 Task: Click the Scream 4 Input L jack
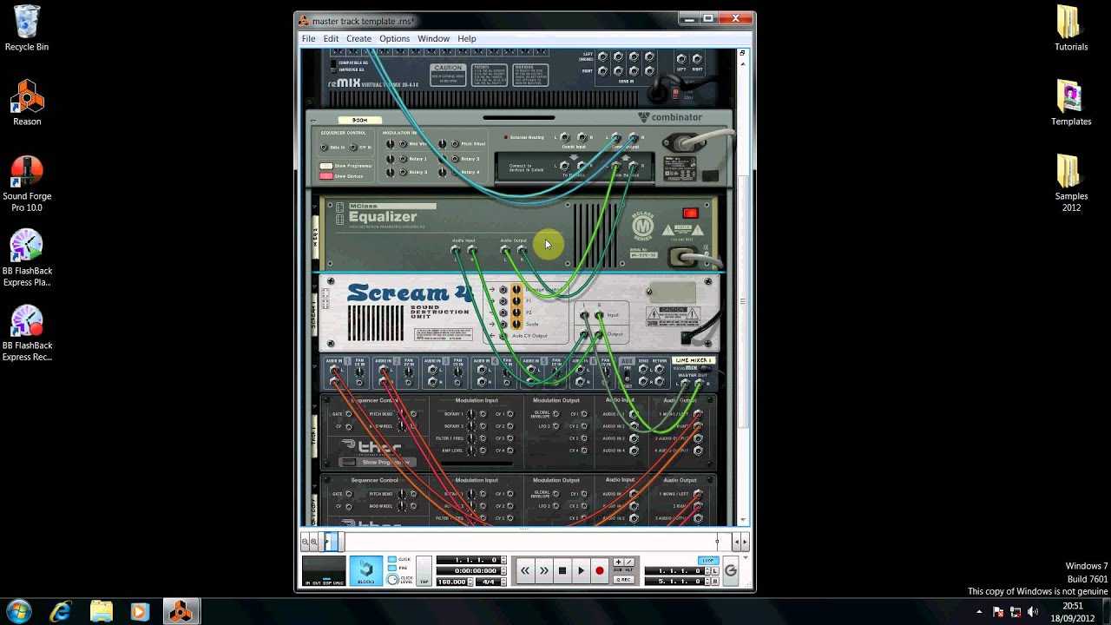click(x=584, y=315)
